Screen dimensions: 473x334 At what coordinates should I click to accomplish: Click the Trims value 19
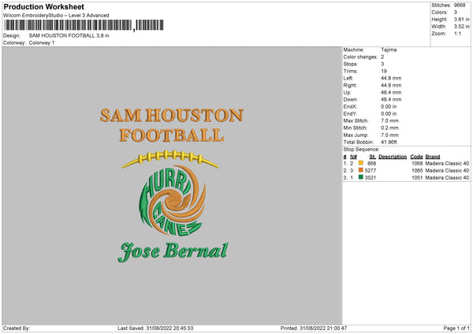[x=384, y=71]
